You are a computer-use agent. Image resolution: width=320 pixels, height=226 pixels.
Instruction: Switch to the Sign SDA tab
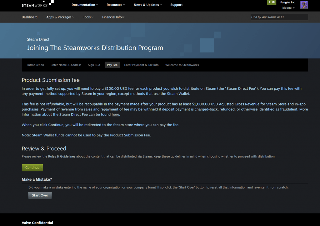tap(94, 65)
